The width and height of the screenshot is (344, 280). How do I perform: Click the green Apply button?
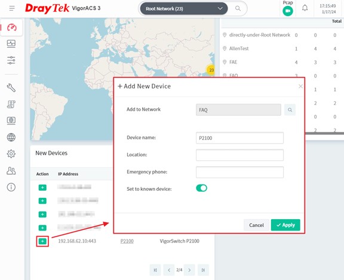point(285,225)
